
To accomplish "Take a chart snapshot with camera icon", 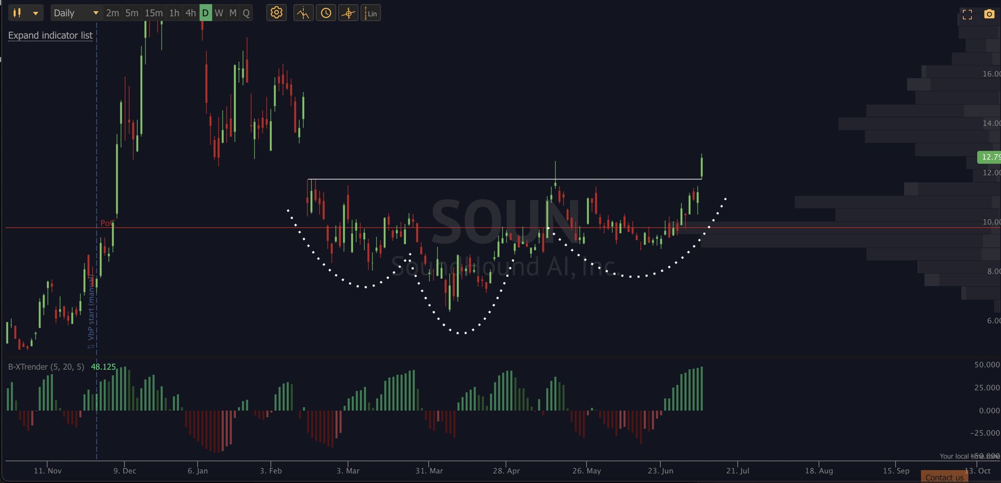I will pyautogui.click(x=989, y=14).
